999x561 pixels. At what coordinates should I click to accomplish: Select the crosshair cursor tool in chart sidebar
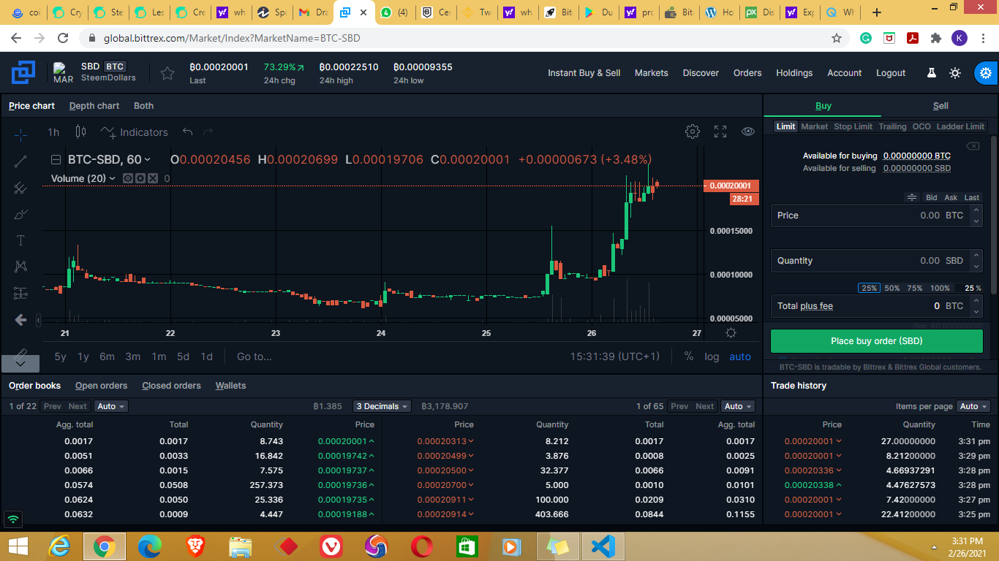(20, 135)
